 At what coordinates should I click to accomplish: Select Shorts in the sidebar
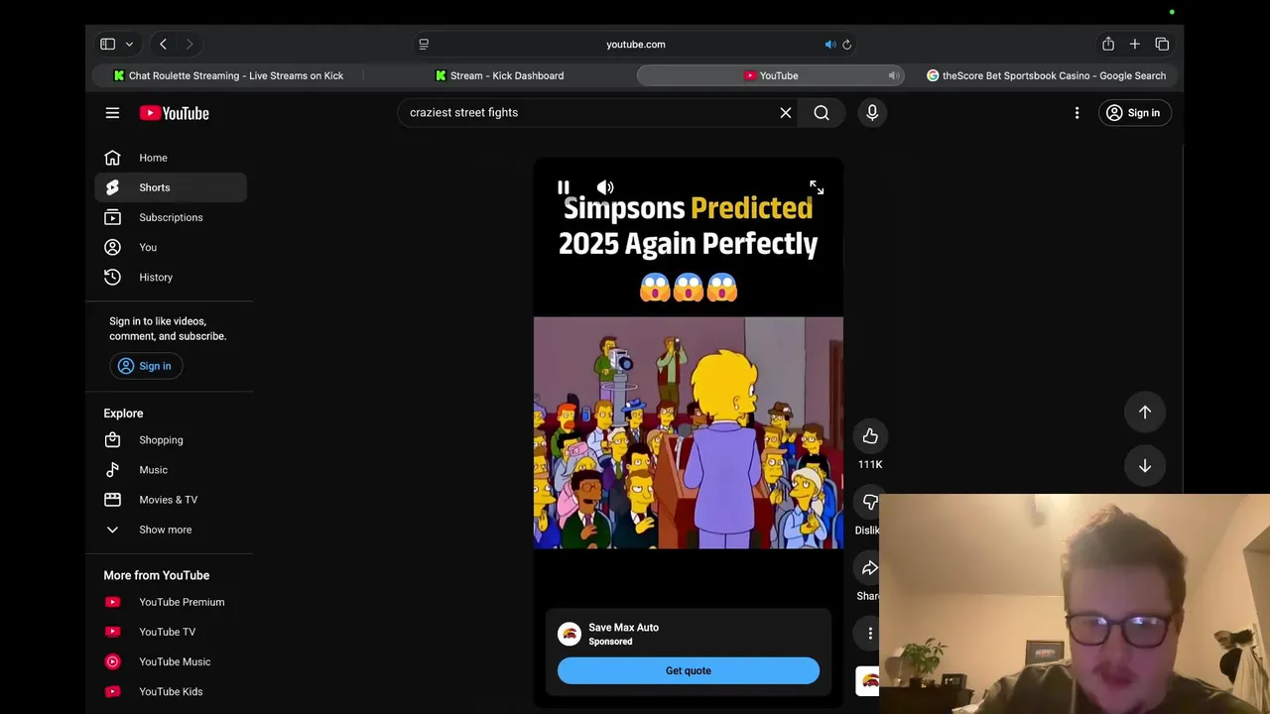[171, 187]
